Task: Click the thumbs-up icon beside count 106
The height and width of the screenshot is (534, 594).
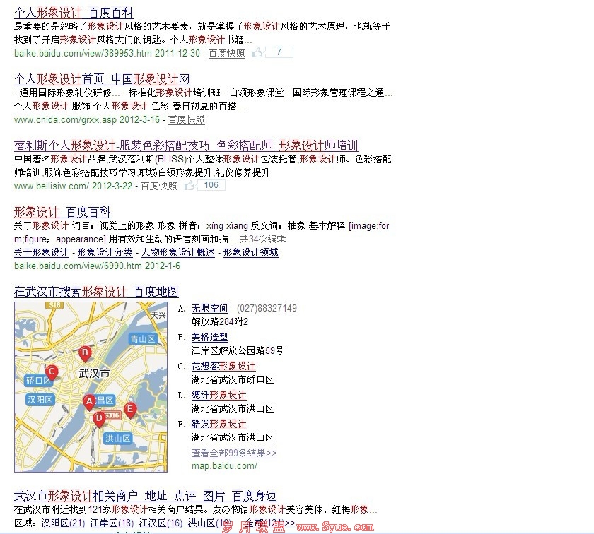Action: click(x=189, y=185)
